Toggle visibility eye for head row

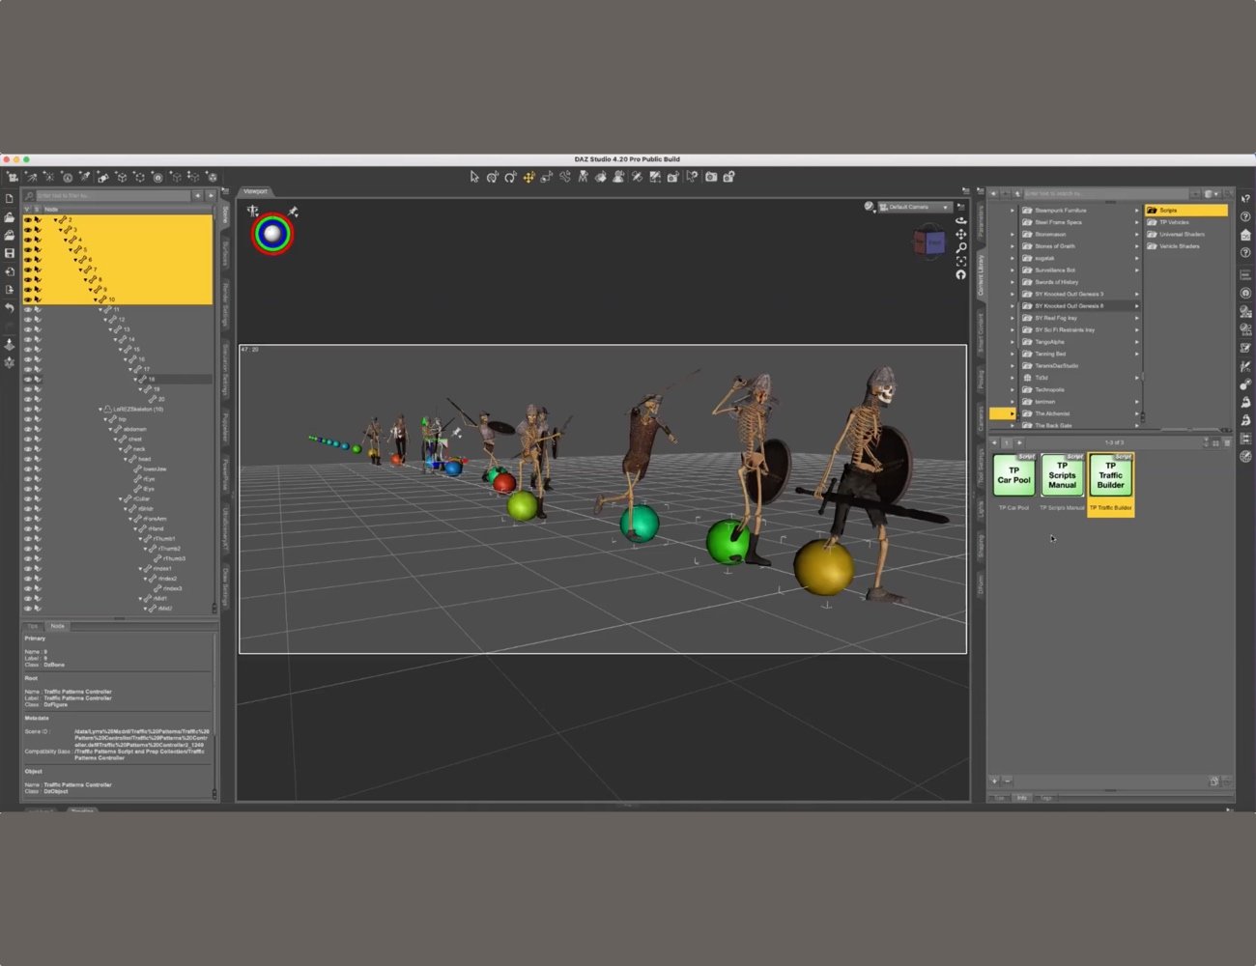27,459
